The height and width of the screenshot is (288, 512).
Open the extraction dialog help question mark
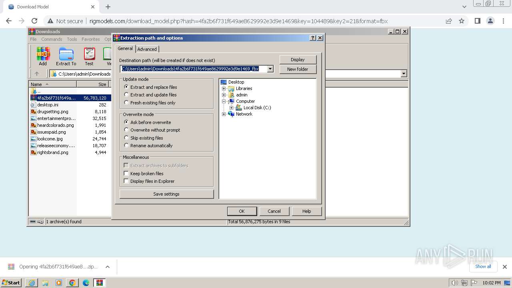pos(313,38)
